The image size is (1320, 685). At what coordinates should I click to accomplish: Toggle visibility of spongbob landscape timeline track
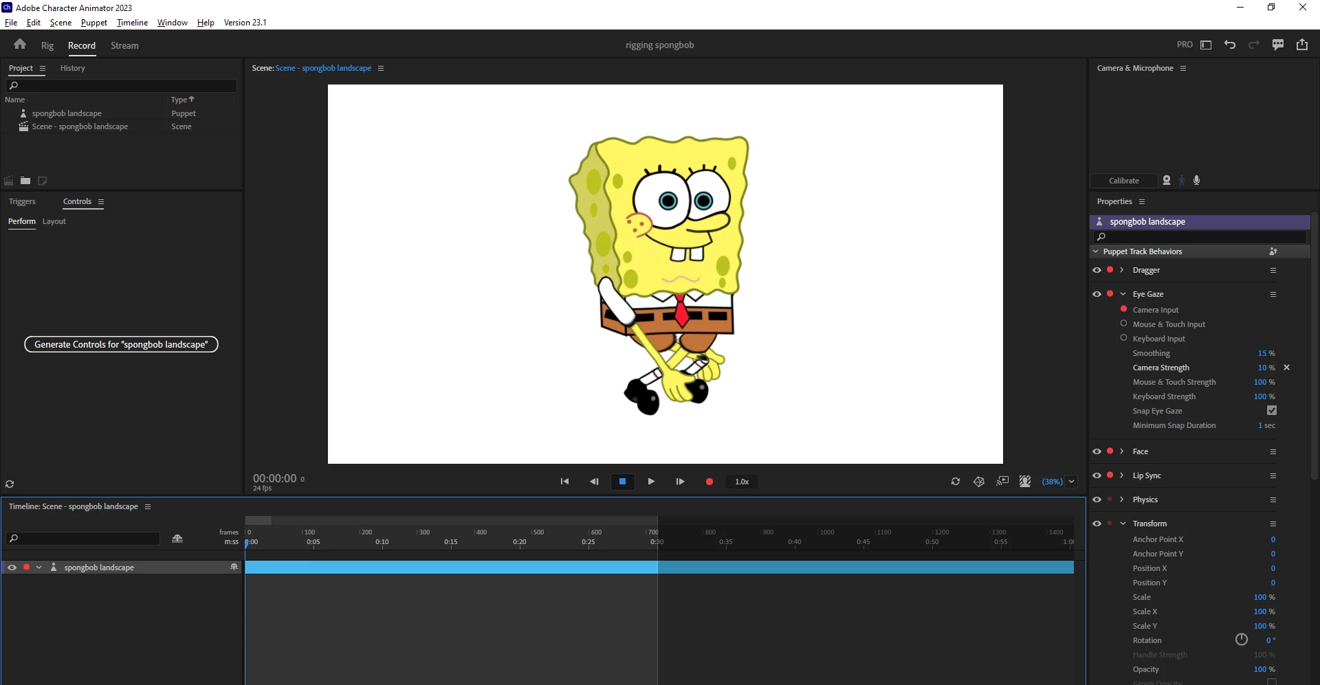(x=12, y=568)
